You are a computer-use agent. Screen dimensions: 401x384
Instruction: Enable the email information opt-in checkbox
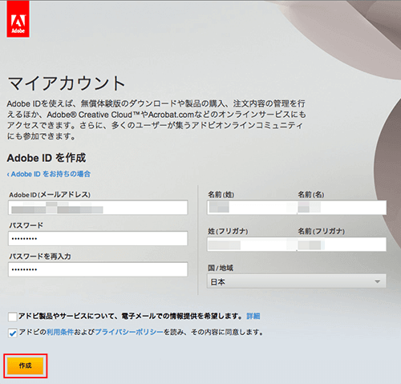(13, 317)
